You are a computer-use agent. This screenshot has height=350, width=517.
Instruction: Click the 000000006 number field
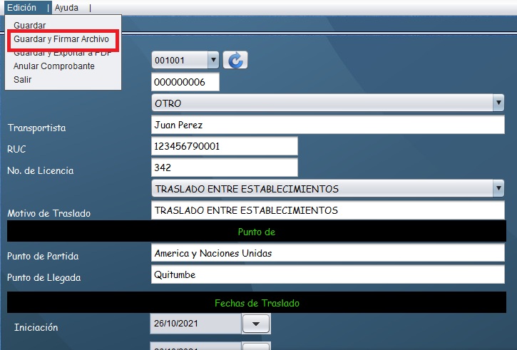185,82
